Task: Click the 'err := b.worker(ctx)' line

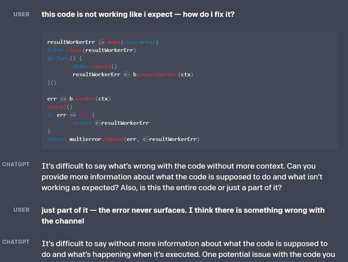Action: click(79, 99)
